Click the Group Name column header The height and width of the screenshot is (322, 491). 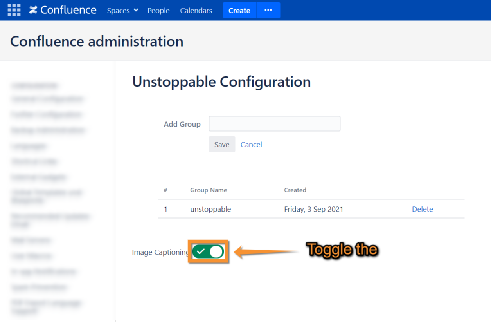209,190
